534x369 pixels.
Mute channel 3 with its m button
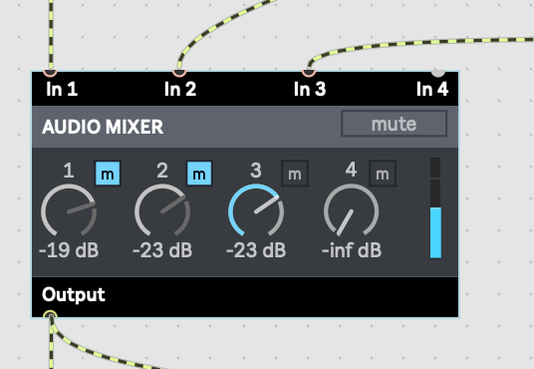[x=295, y=174]
